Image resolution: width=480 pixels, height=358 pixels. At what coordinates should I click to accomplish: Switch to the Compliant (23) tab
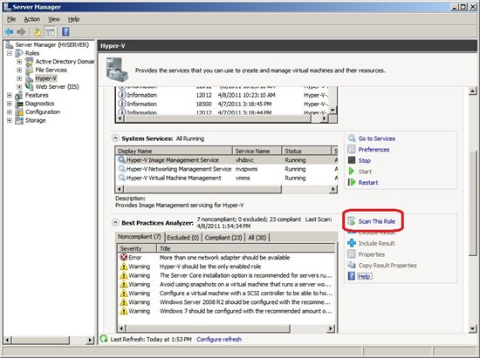tap(223, 237)
